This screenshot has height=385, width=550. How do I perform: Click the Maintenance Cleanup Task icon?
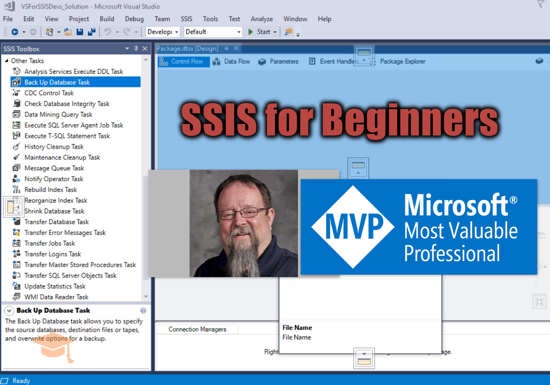(x=16, y=157)
